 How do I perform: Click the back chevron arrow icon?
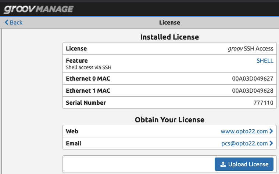(x=6, y=22)
